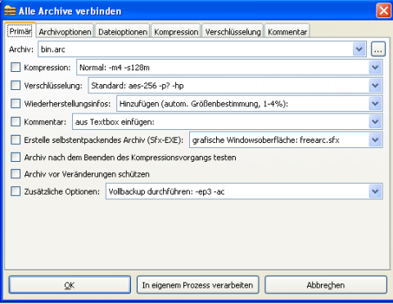Toggle the Zusätzliche Optionen checkbox
Screen dimensions: 393x304
[x=16, y=191]
